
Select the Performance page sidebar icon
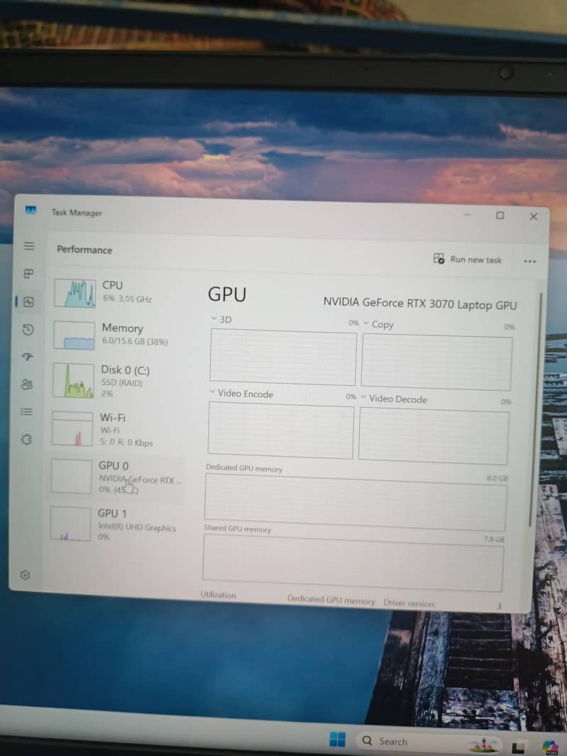coord(28,302)
